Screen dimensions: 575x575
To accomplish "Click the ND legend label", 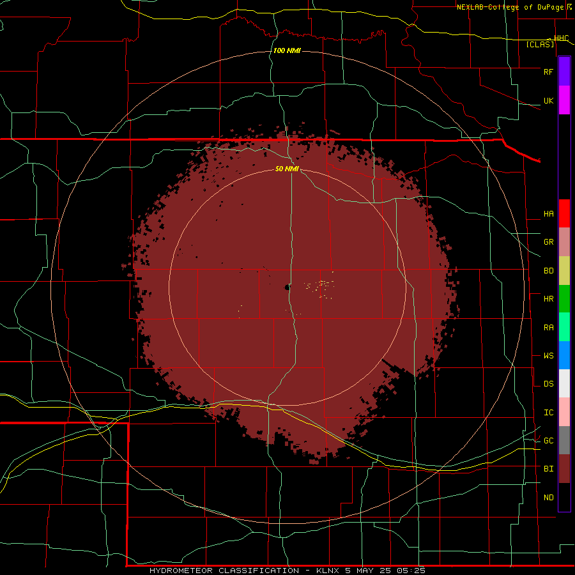I will point(548,498).
